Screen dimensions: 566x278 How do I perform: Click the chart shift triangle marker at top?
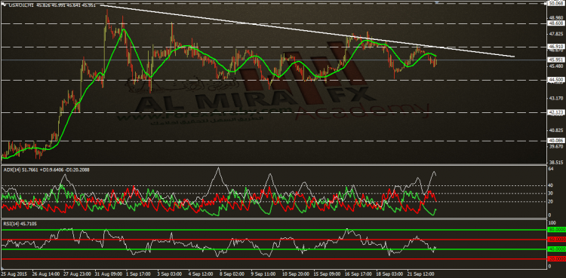click(x=437, y=2)
